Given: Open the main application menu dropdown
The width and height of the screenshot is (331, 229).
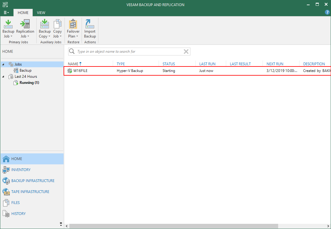Looking at the screenshot, I should coord(6,13).
